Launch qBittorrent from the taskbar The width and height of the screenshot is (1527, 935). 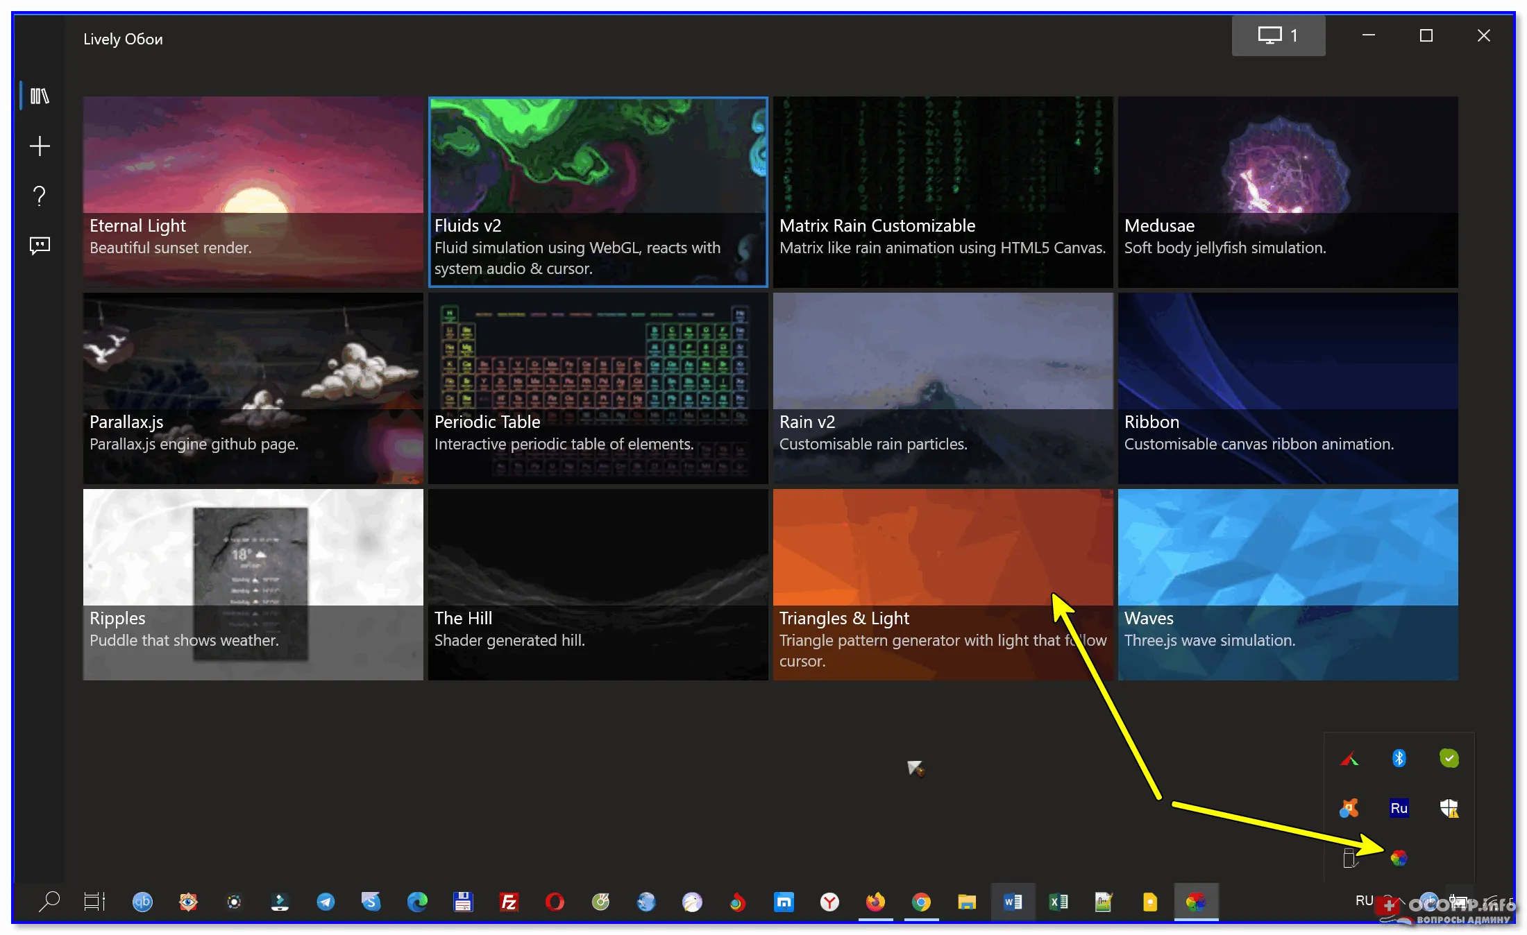(x=142, y=902)
